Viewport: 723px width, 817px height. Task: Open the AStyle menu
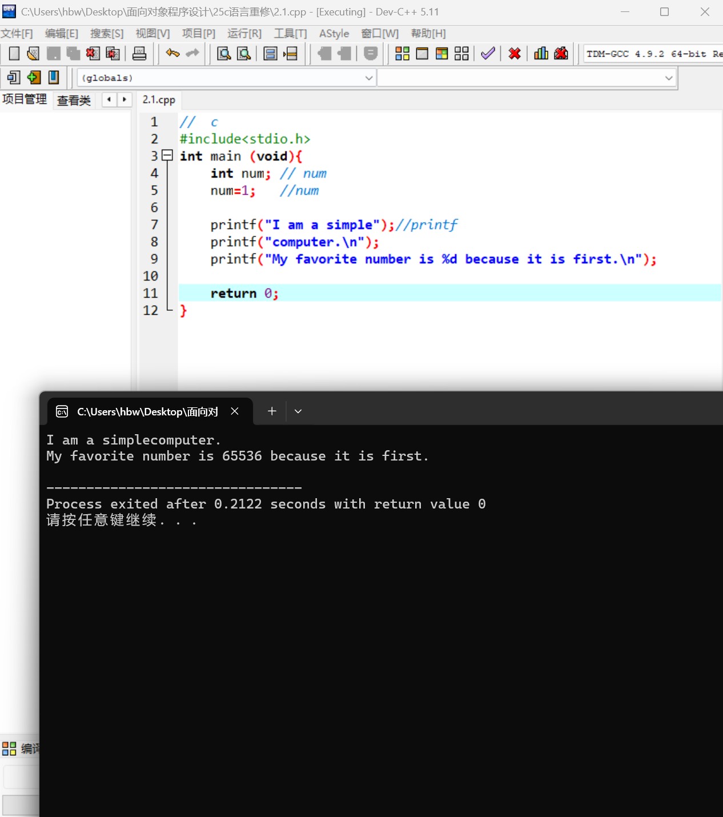[x=334, y=34]
